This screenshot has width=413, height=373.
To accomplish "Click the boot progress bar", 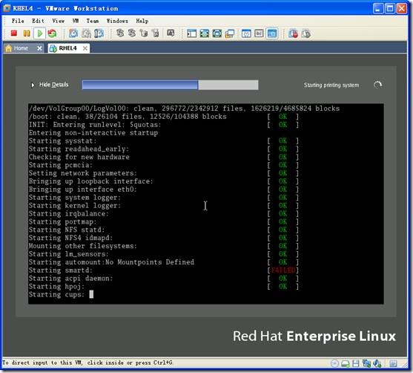I will pyautogui.click(x=170, y=85).
